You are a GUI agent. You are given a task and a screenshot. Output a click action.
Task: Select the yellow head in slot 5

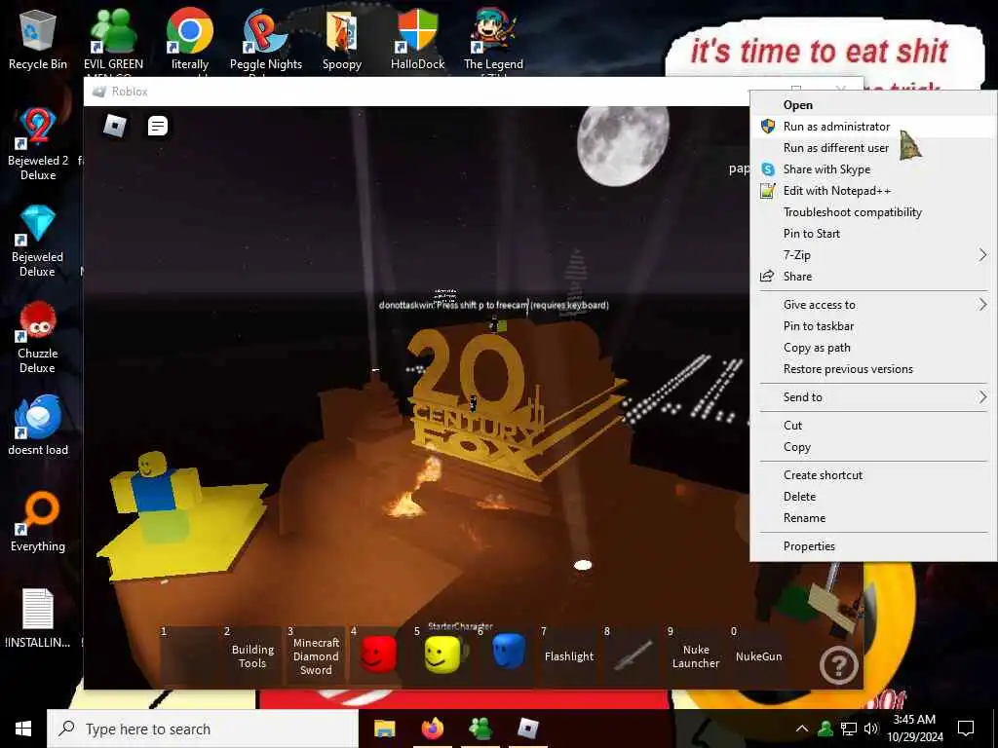[442, 655]
